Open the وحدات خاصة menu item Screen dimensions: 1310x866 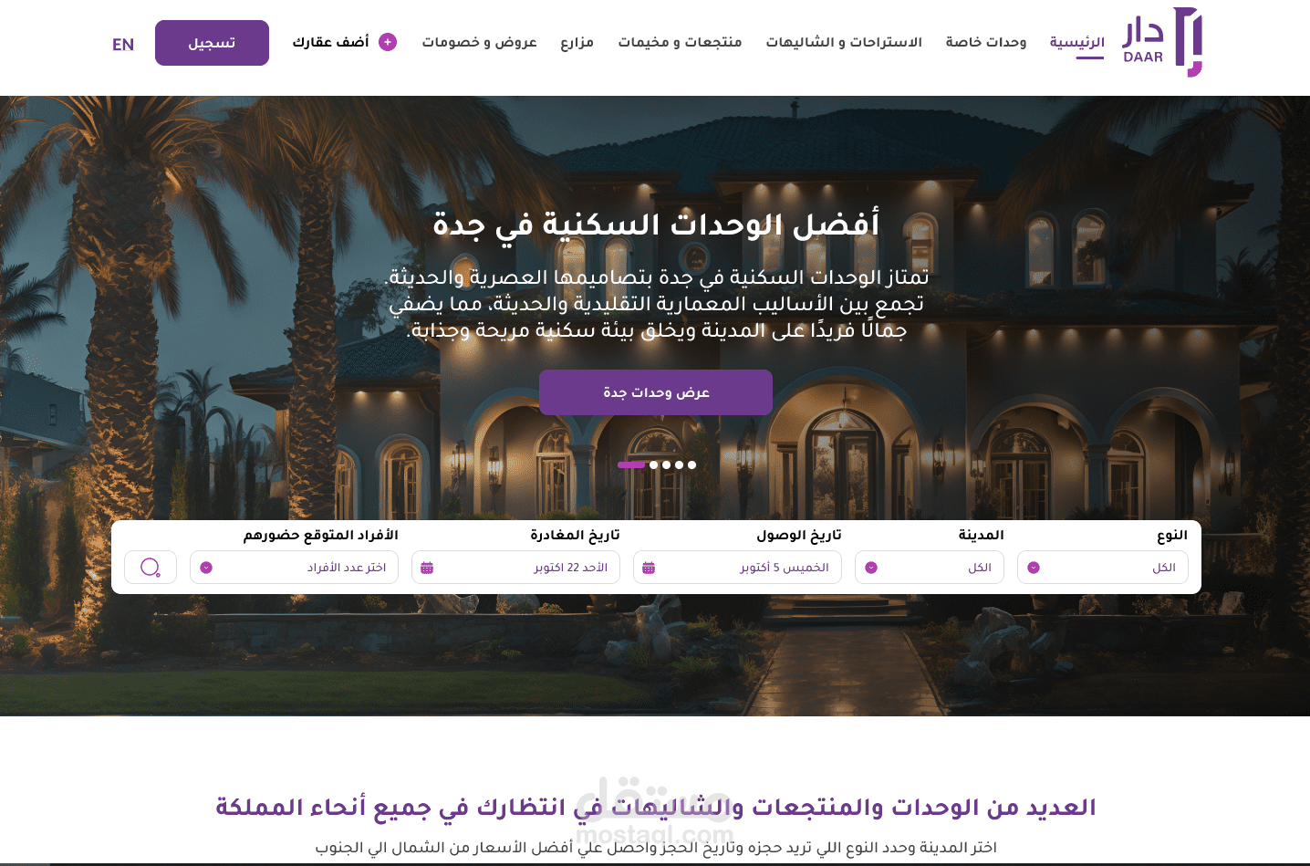(986, 42)
